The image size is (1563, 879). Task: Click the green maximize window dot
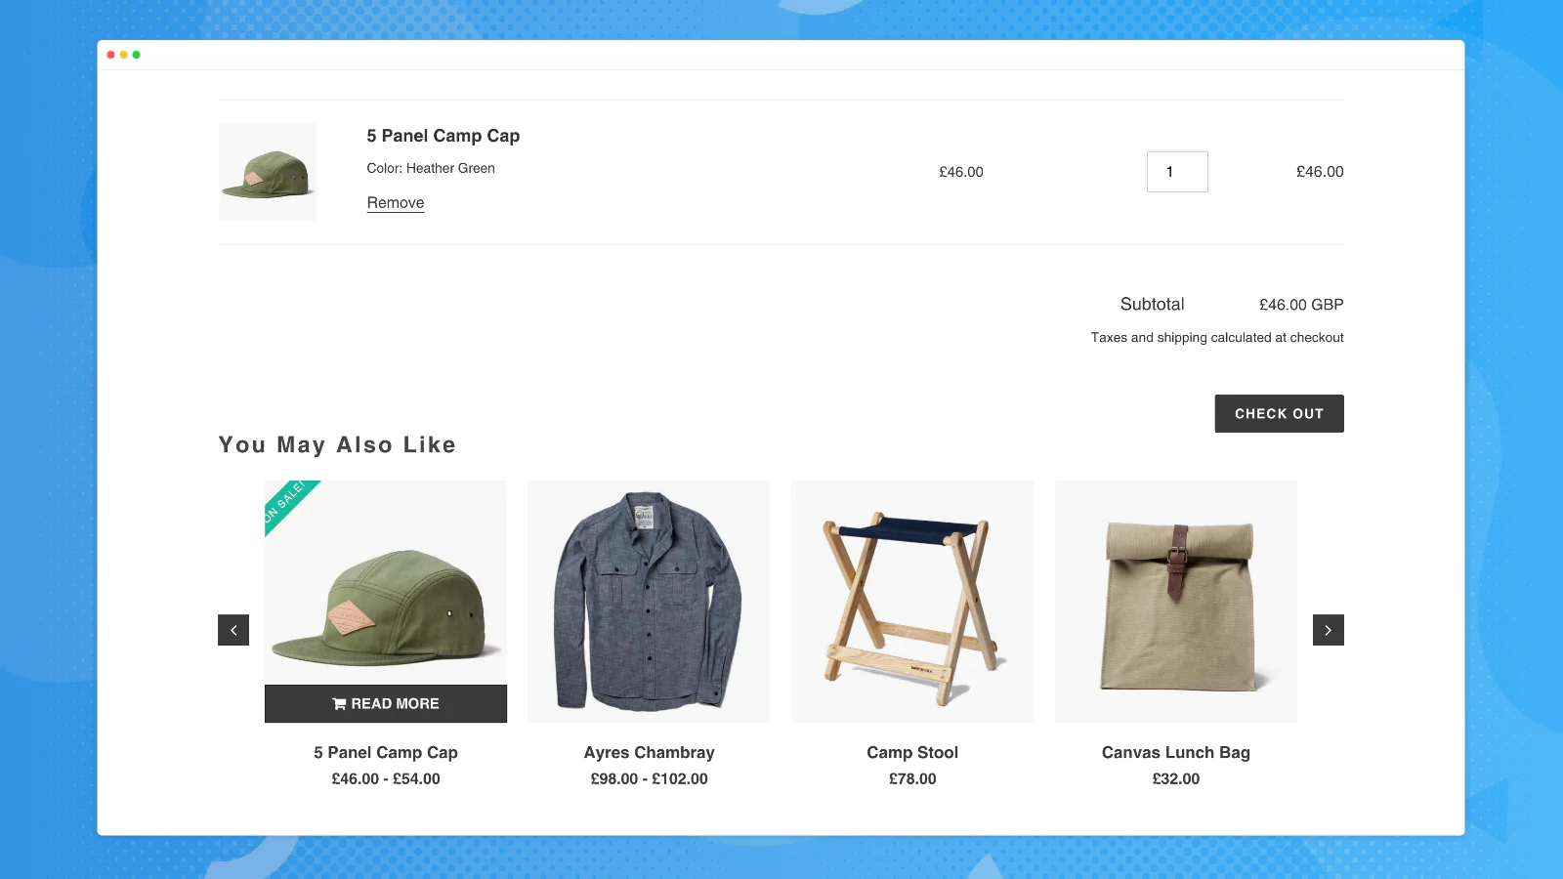click(137, 55)
